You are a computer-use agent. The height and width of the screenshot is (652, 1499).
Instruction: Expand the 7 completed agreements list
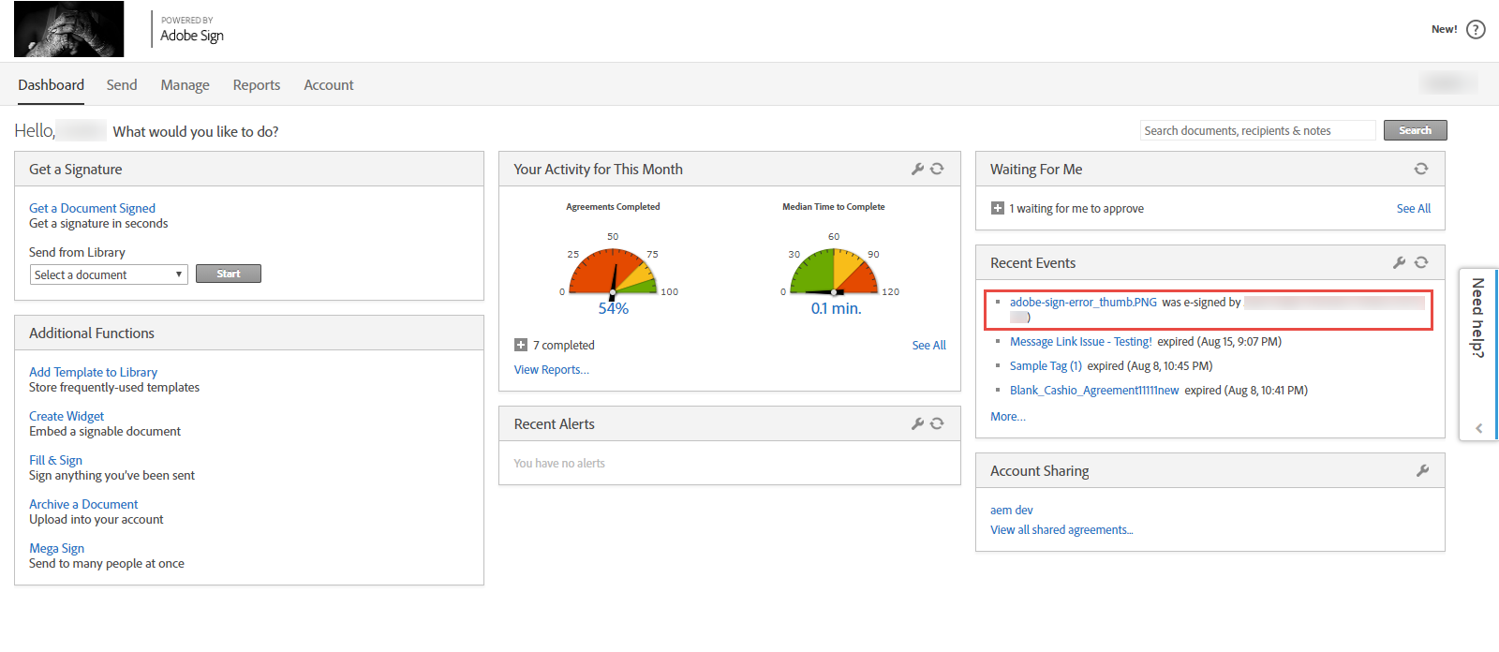(x=521, y=345)
